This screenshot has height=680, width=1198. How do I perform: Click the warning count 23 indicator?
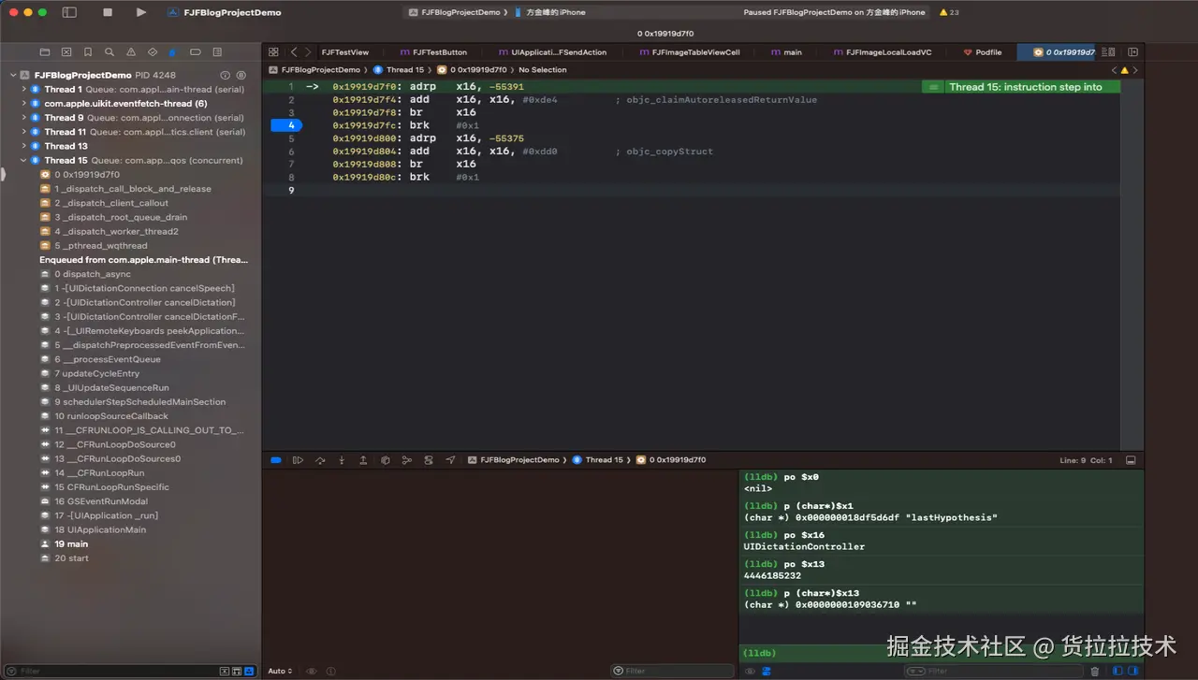pyautogui.click(x=949, y=12)
